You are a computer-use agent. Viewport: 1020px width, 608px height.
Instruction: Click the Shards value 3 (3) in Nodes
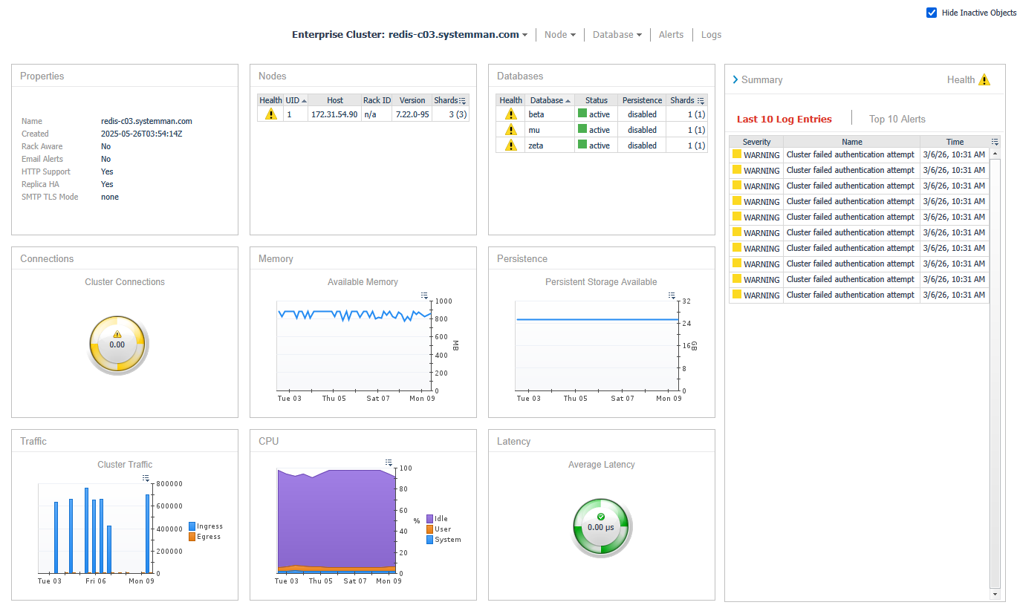point(458,114)
